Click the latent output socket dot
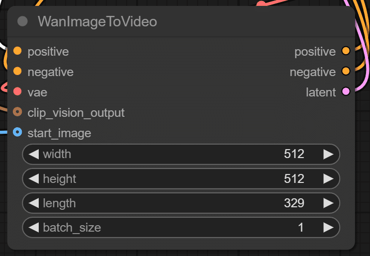Screen dimensions: 370x256 pos(346,91)
